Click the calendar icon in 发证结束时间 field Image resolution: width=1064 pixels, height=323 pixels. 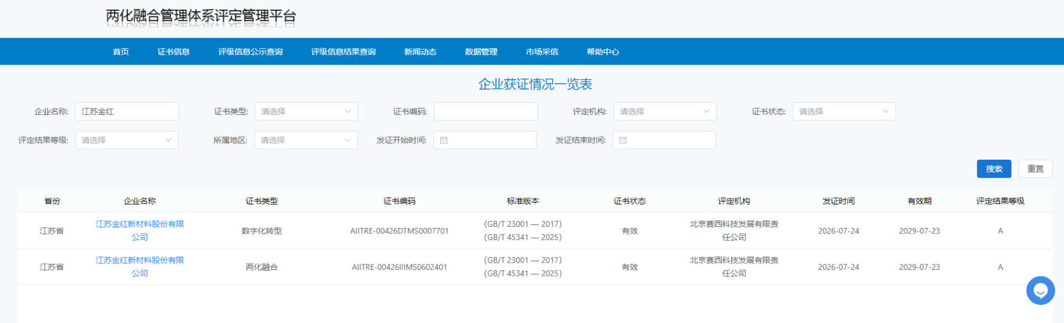tap(622, 140)
